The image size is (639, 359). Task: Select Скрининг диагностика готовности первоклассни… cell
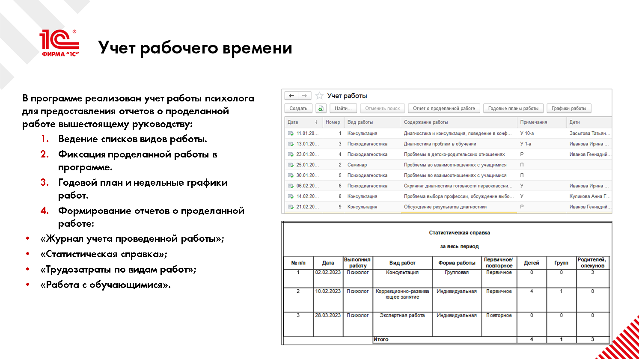tap(458, 186)
